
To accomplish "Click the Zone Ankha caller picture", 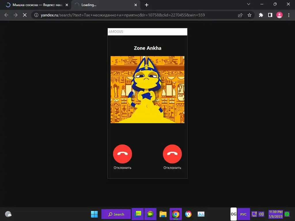I will click(x=147, y=89).
